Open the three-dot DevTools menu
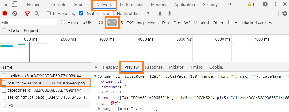The image size is (289, 112). 275,4
